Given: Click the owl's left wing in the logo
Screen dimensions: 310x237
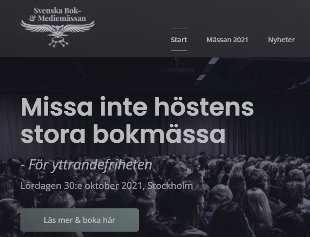Looking at the screenshot, I should pos(36,27).
